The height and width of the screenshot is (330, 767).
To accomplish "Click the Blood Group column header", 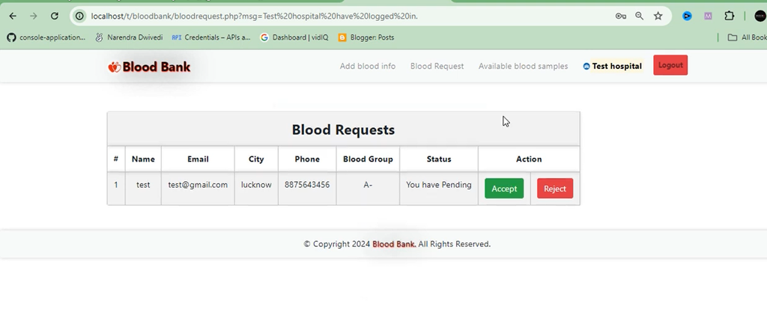I will (368, 159).
